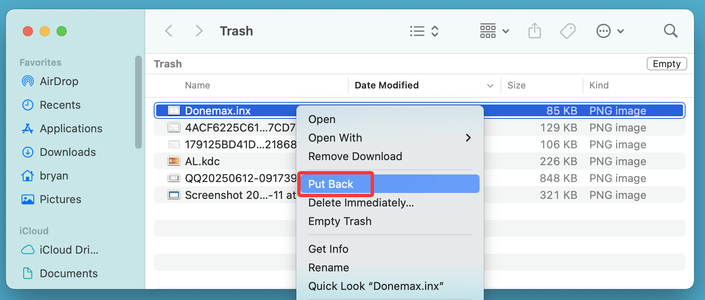Click the Search magnifier icon
The image size is (705, 300).
670,31
